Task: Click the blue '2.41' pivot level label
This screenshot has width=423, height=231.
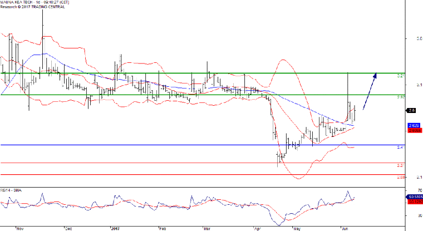Action: tap(401, 148)
